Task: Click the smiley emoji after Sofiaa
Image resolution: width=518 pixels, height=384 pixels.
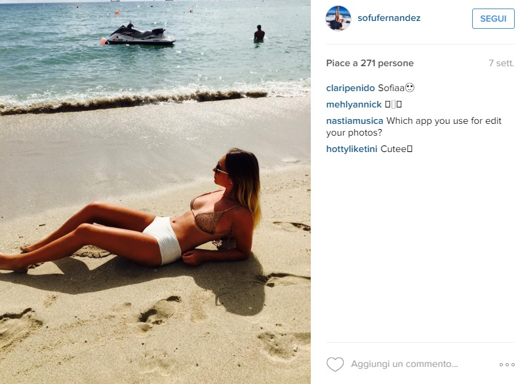Action: tap(410, 88)
